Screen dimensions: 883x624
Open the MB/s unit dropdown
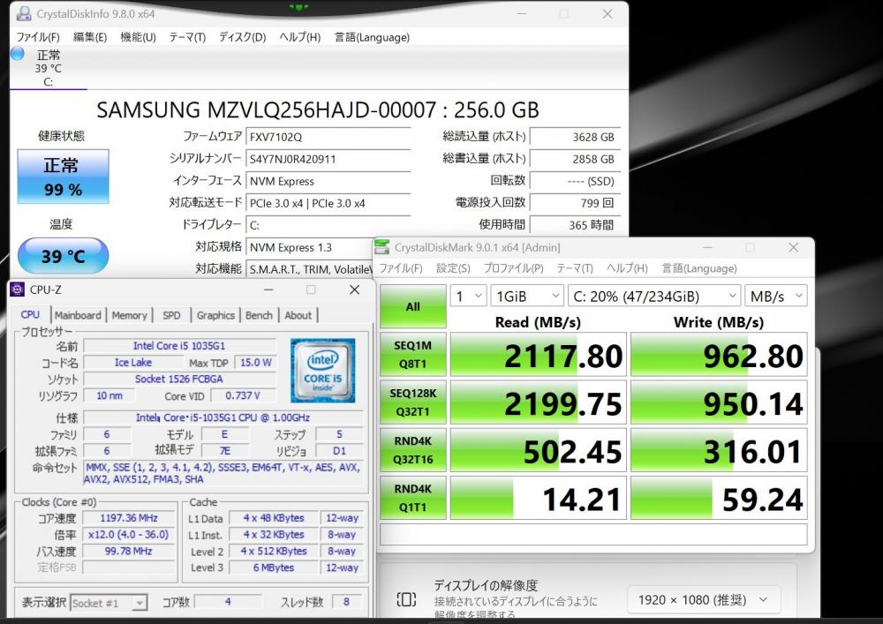[x=775, y=296]
